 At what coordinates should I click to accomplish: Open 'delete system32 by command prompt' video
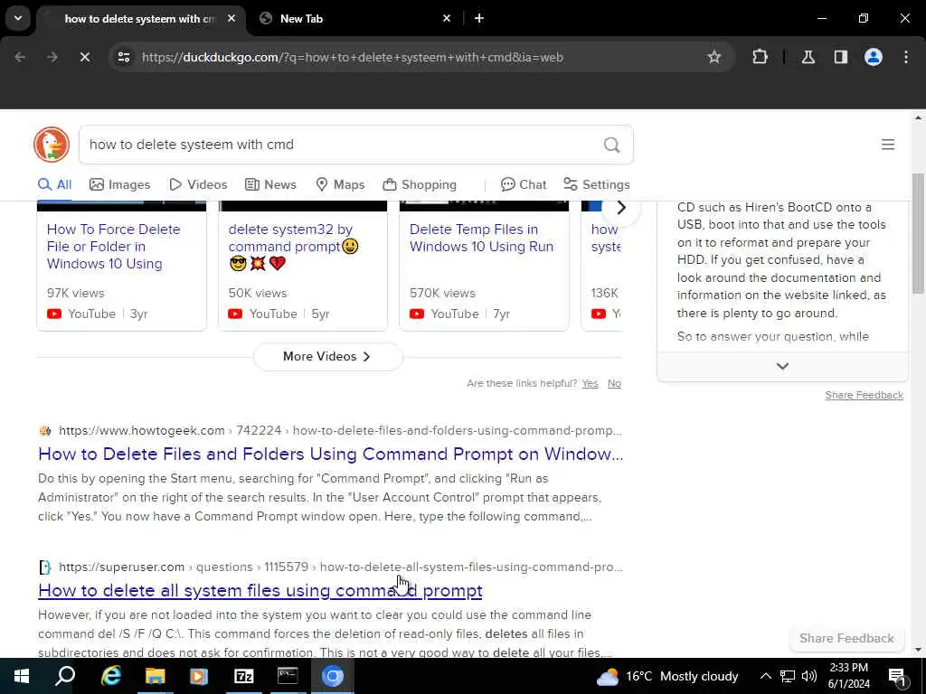(x=294, y=247)
